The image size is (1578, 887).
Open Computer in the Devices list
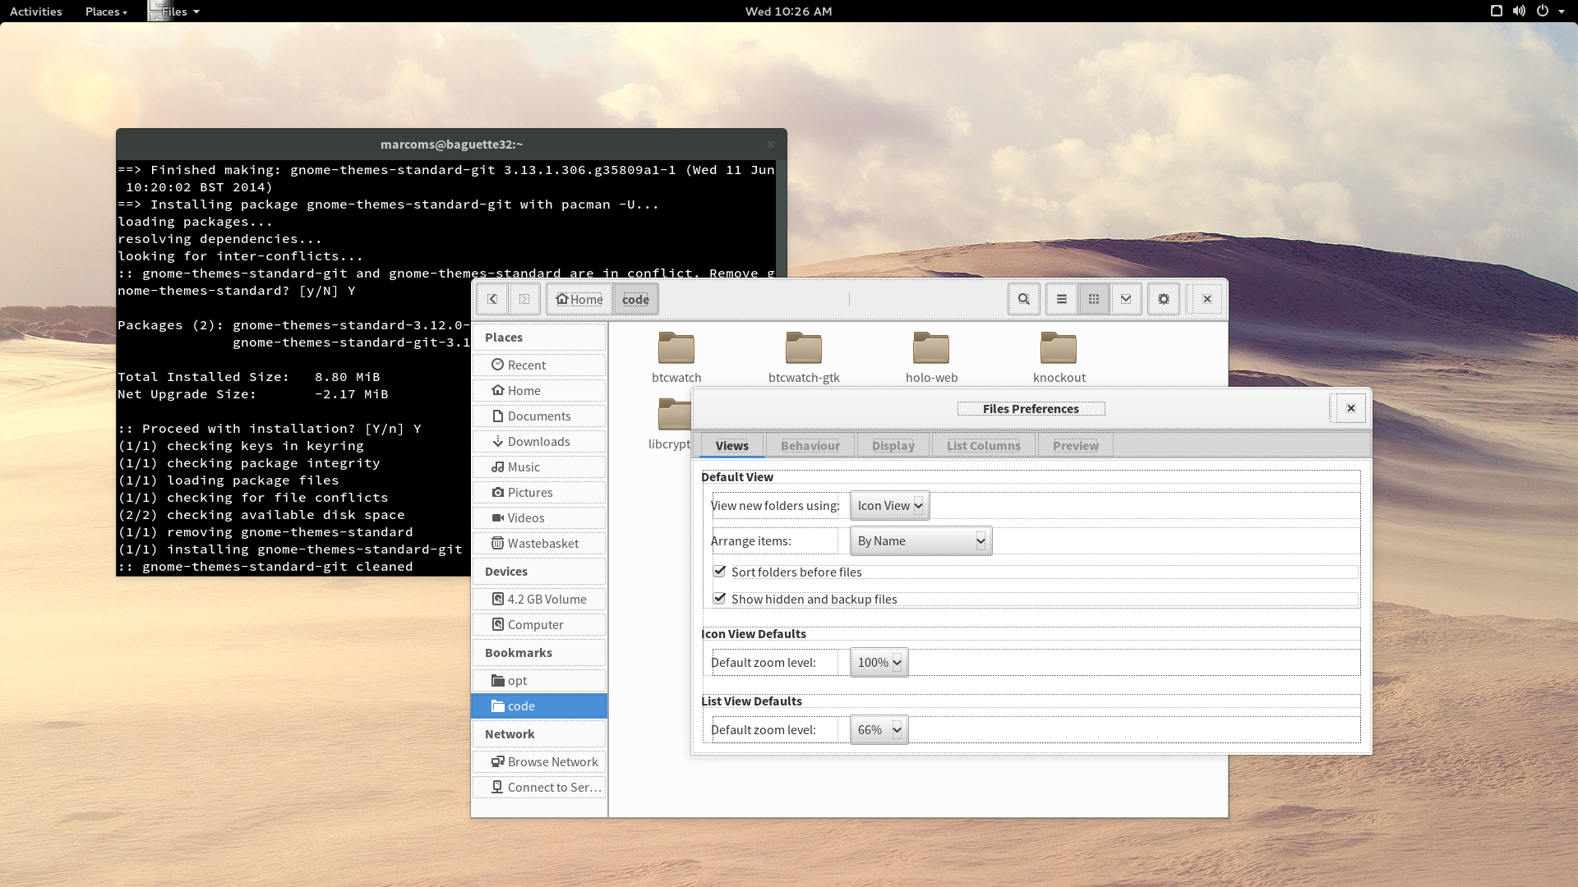pos(539,624)
